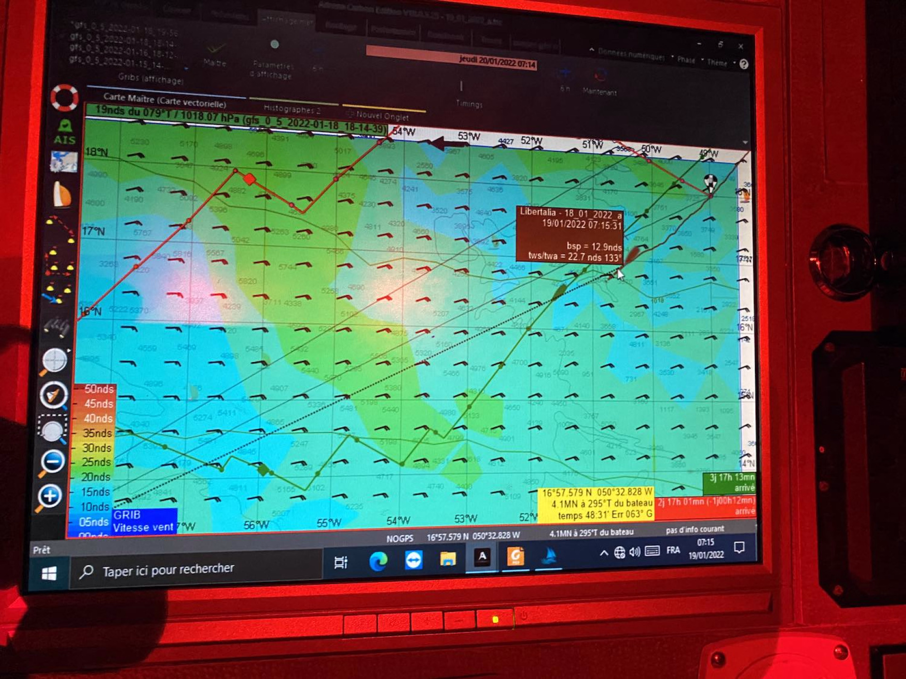Switch to the Histographes 2 tab
This screenshot has width=906, height=679.
[x=292, y=109]
